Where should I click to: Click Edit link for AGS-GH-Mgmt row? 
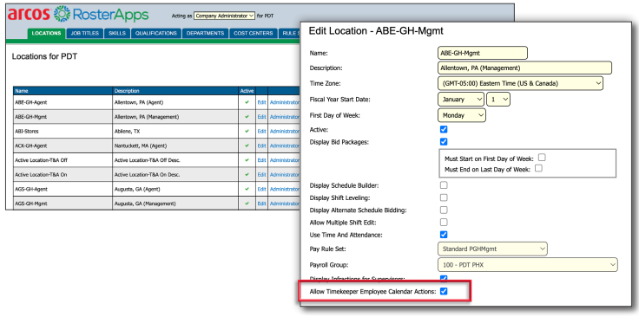(261, 204)
